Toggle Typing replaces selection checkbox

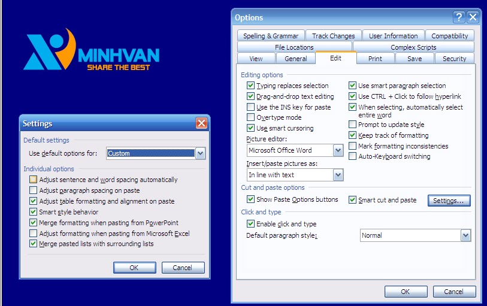click(x=250, y=86)
